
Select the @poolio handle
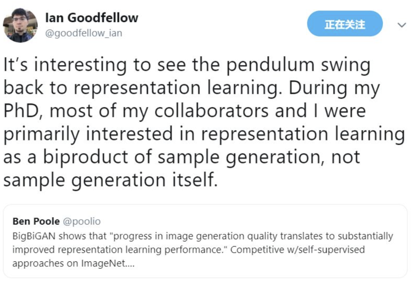tap(81, 221)
